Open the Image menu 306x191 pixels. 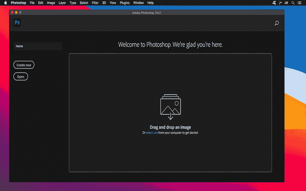[51, 3]
